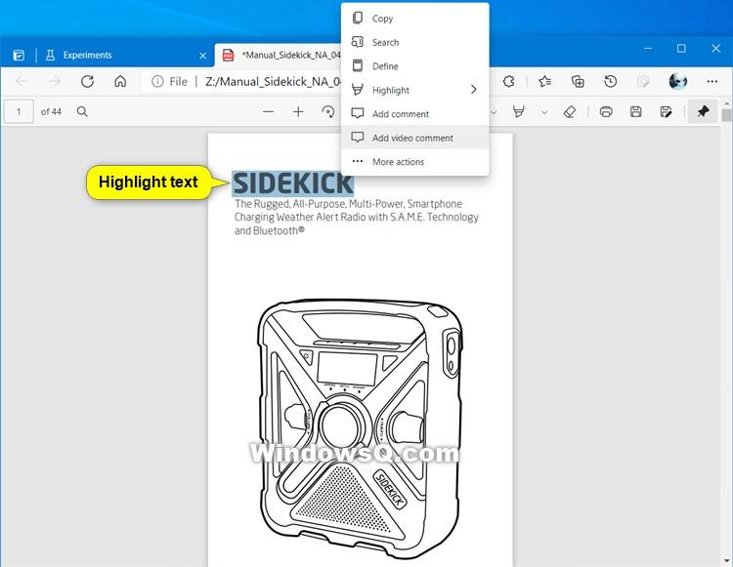This screenshot has height=567, width=733.
Task: Open Settings and more ellipsis menu
Action: point(711,82)
